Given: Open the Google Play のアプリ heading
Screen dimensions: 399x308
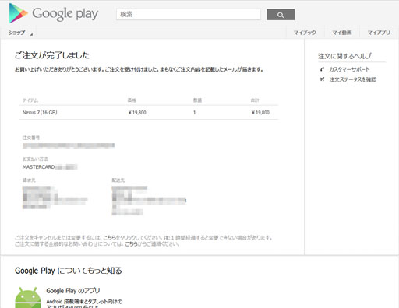Looking at the screenshot, I should click(73, 291).
